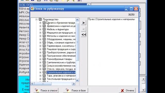Screen dimensions: 165x93
Task: Close the Поиск по рубрикатору dialog
Action: tap(136, 9)
